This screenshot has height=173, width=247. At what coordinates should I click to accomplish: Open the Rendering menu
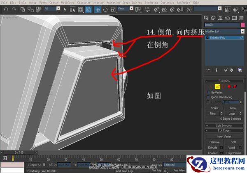click(x=151, y=2)
